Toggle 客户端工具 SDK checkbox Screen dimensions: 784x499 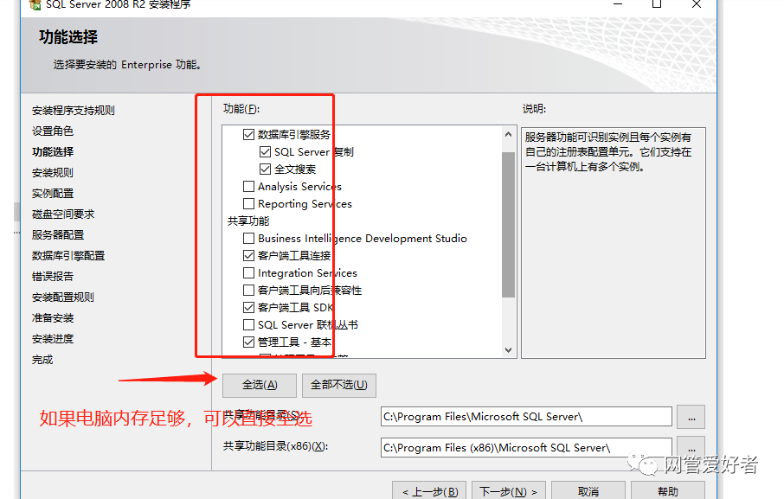tap(248, 307)
